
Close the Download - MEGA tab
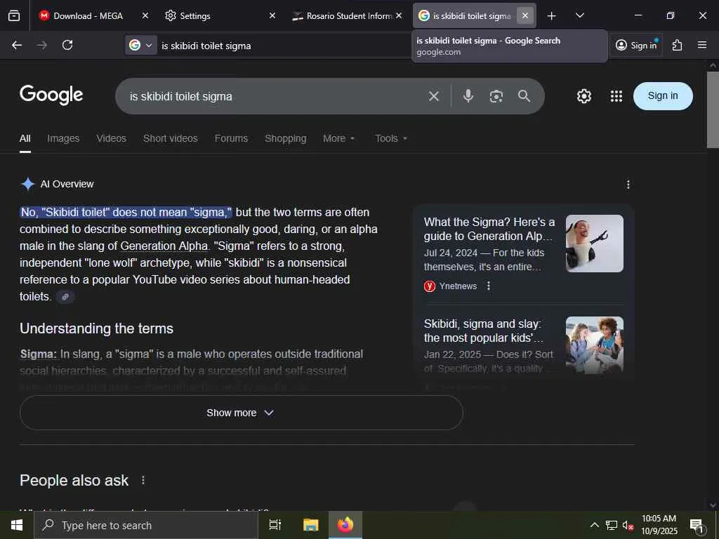145,15
